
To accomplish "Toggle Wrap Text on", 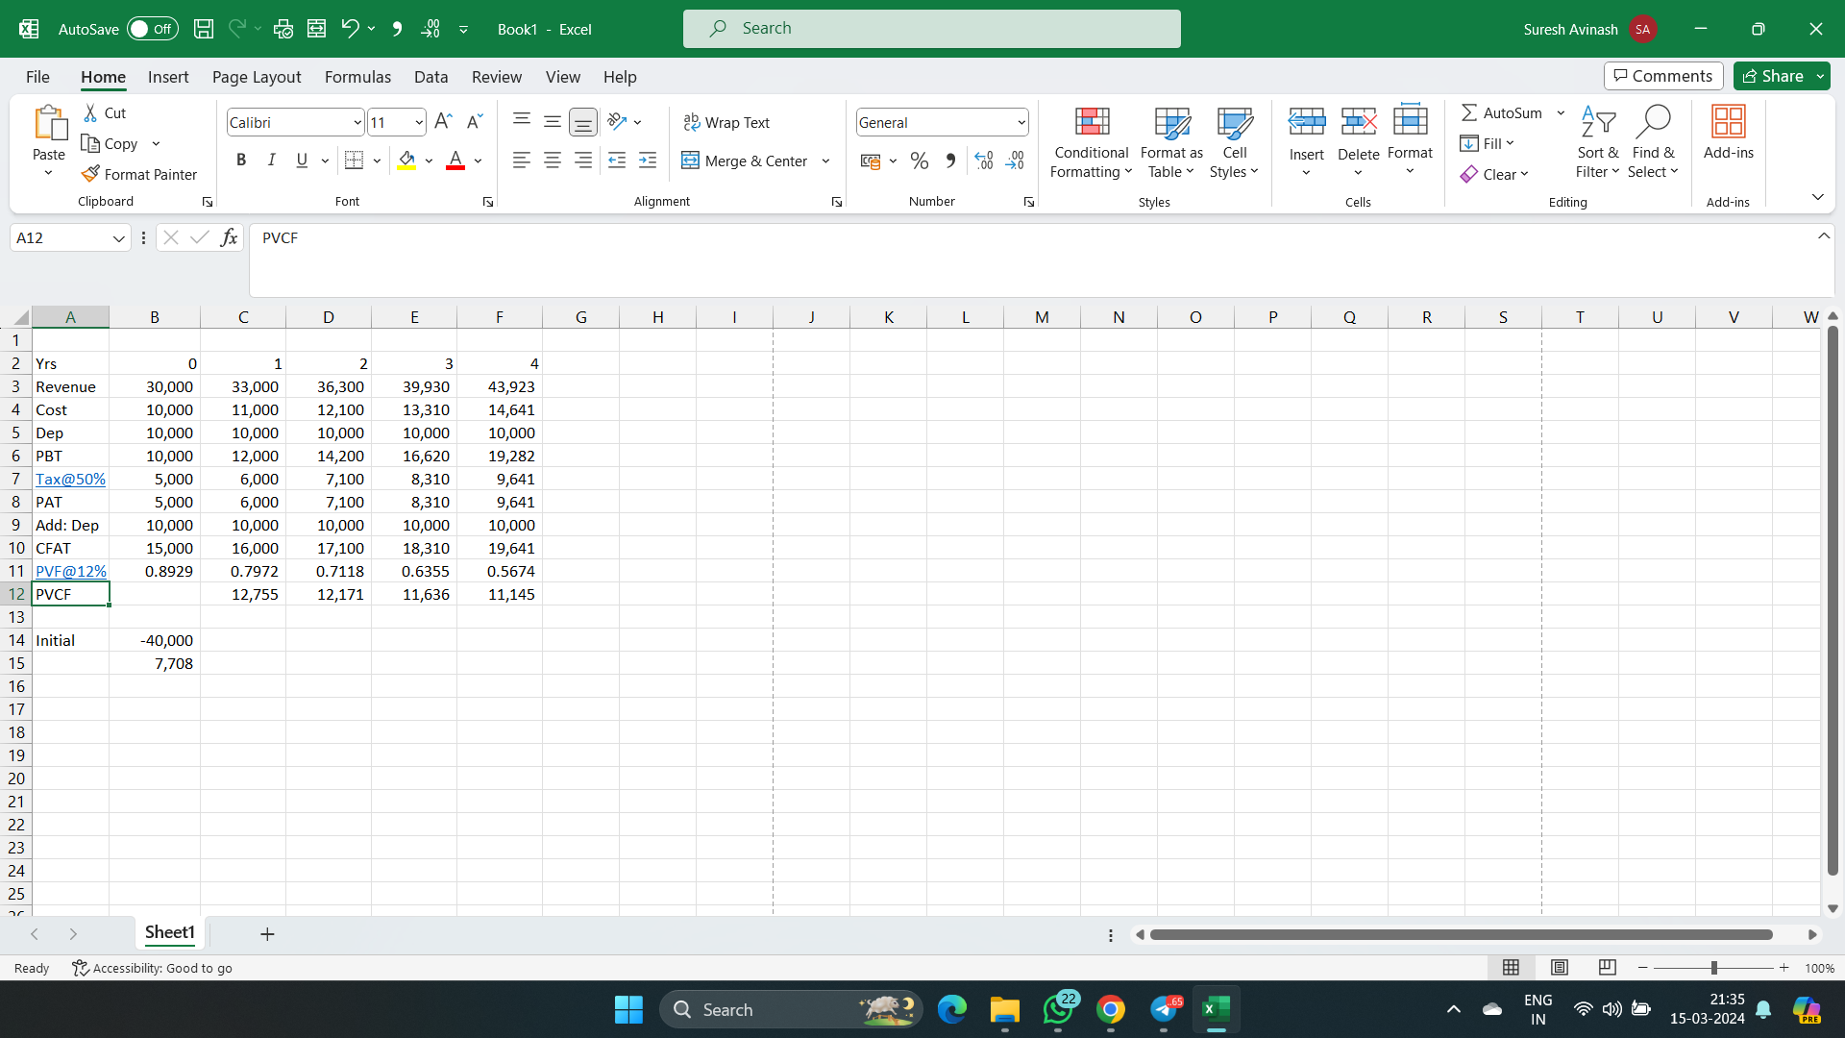I will (726, 122).
